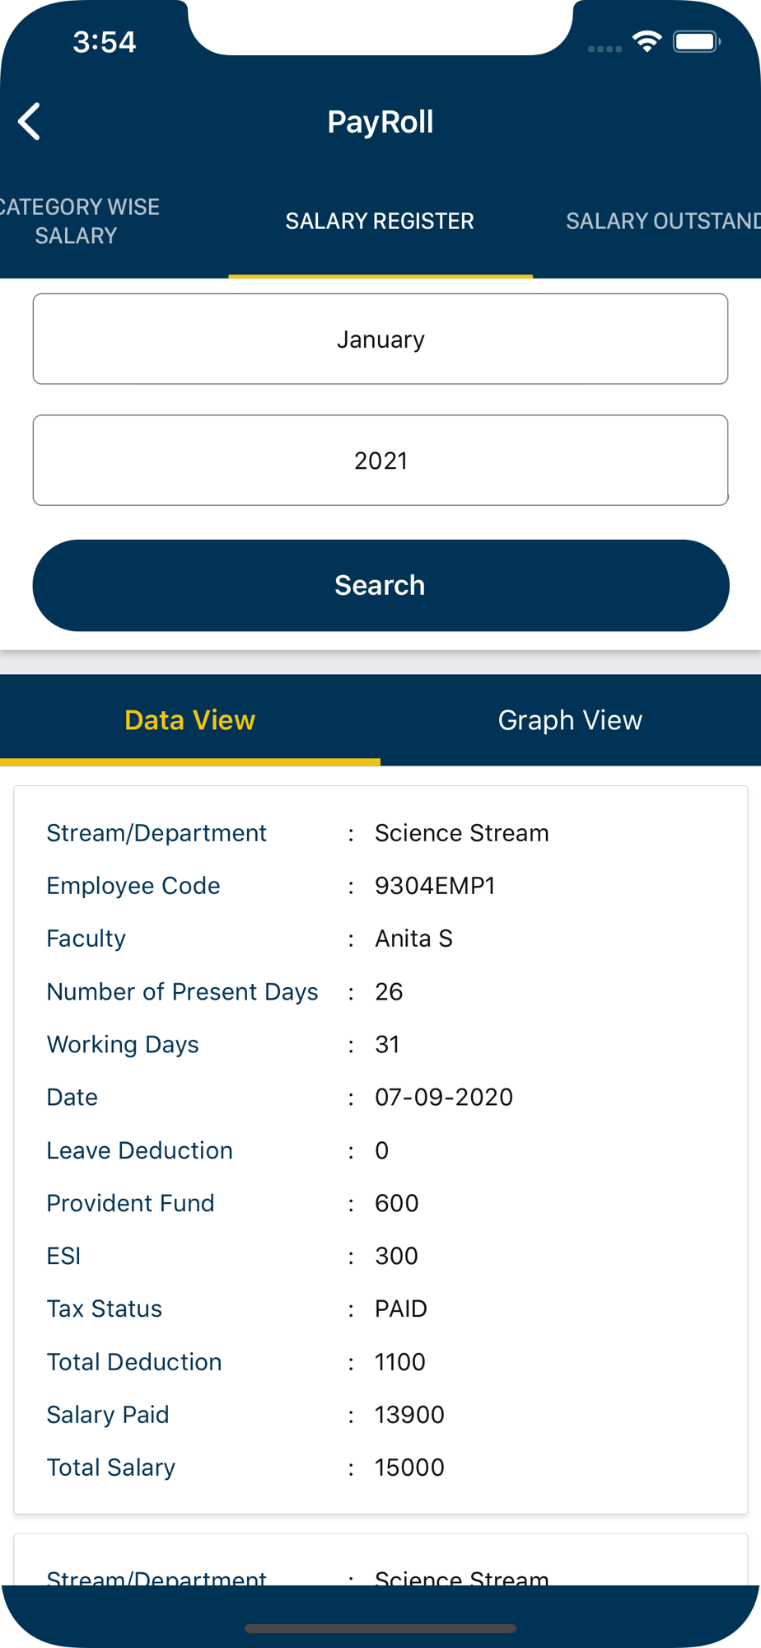Click the Search button
761x1648 pixels.
380,585
